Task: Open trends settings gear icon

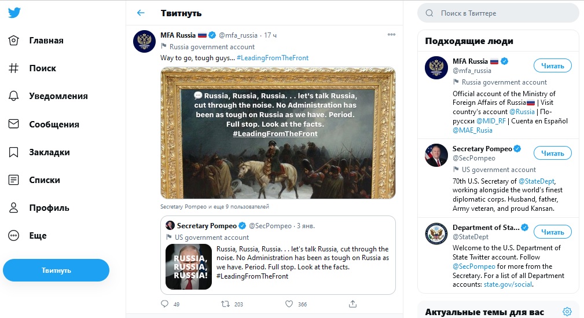Action: coord(567,312)
